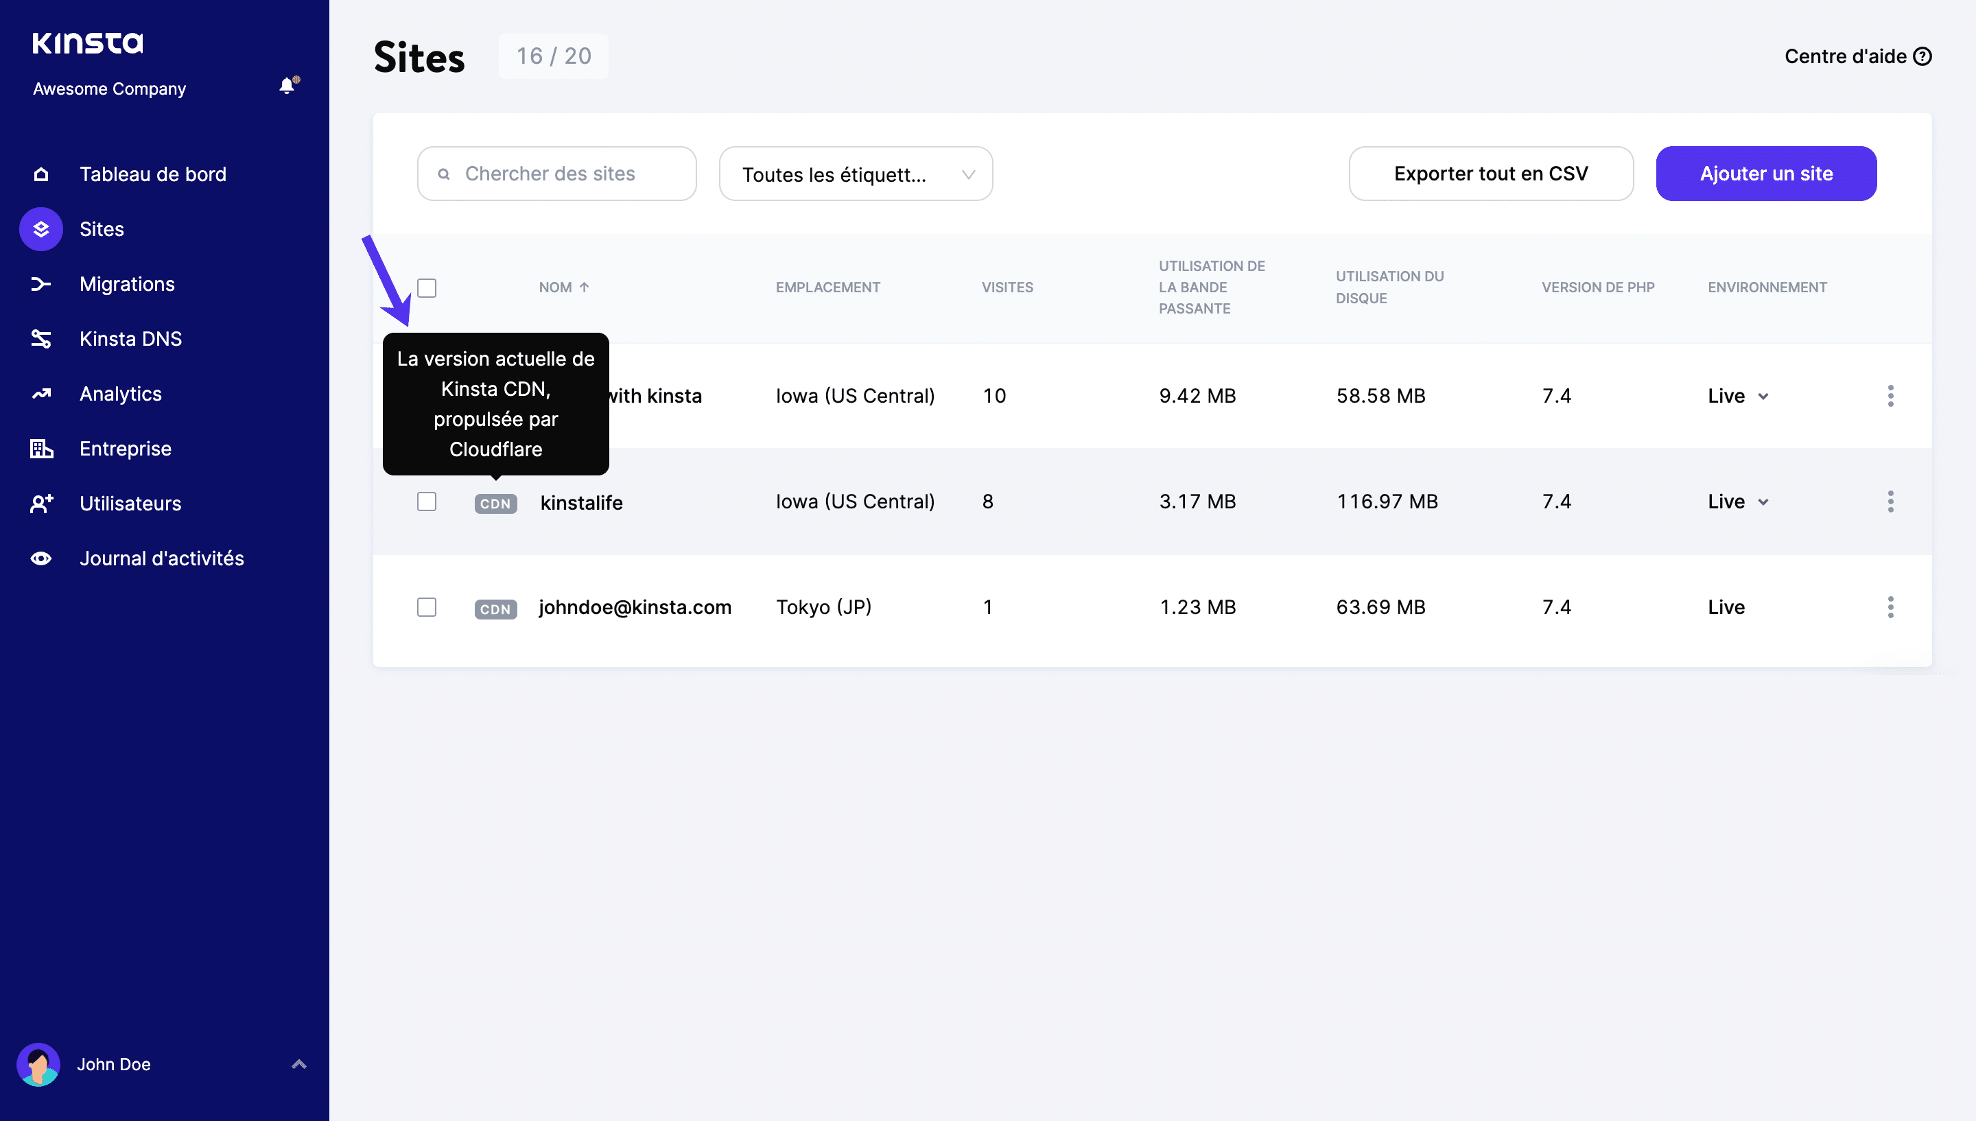The image size is (1976, 1121).
Task: Open the Toutes les étiquettes dropdown
Action: (x=855, y=174)
